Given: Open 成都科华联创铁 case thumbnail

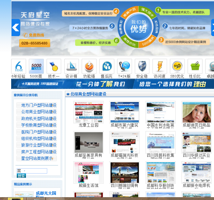Looking at the screenshot, I should (x=161, y=172).
